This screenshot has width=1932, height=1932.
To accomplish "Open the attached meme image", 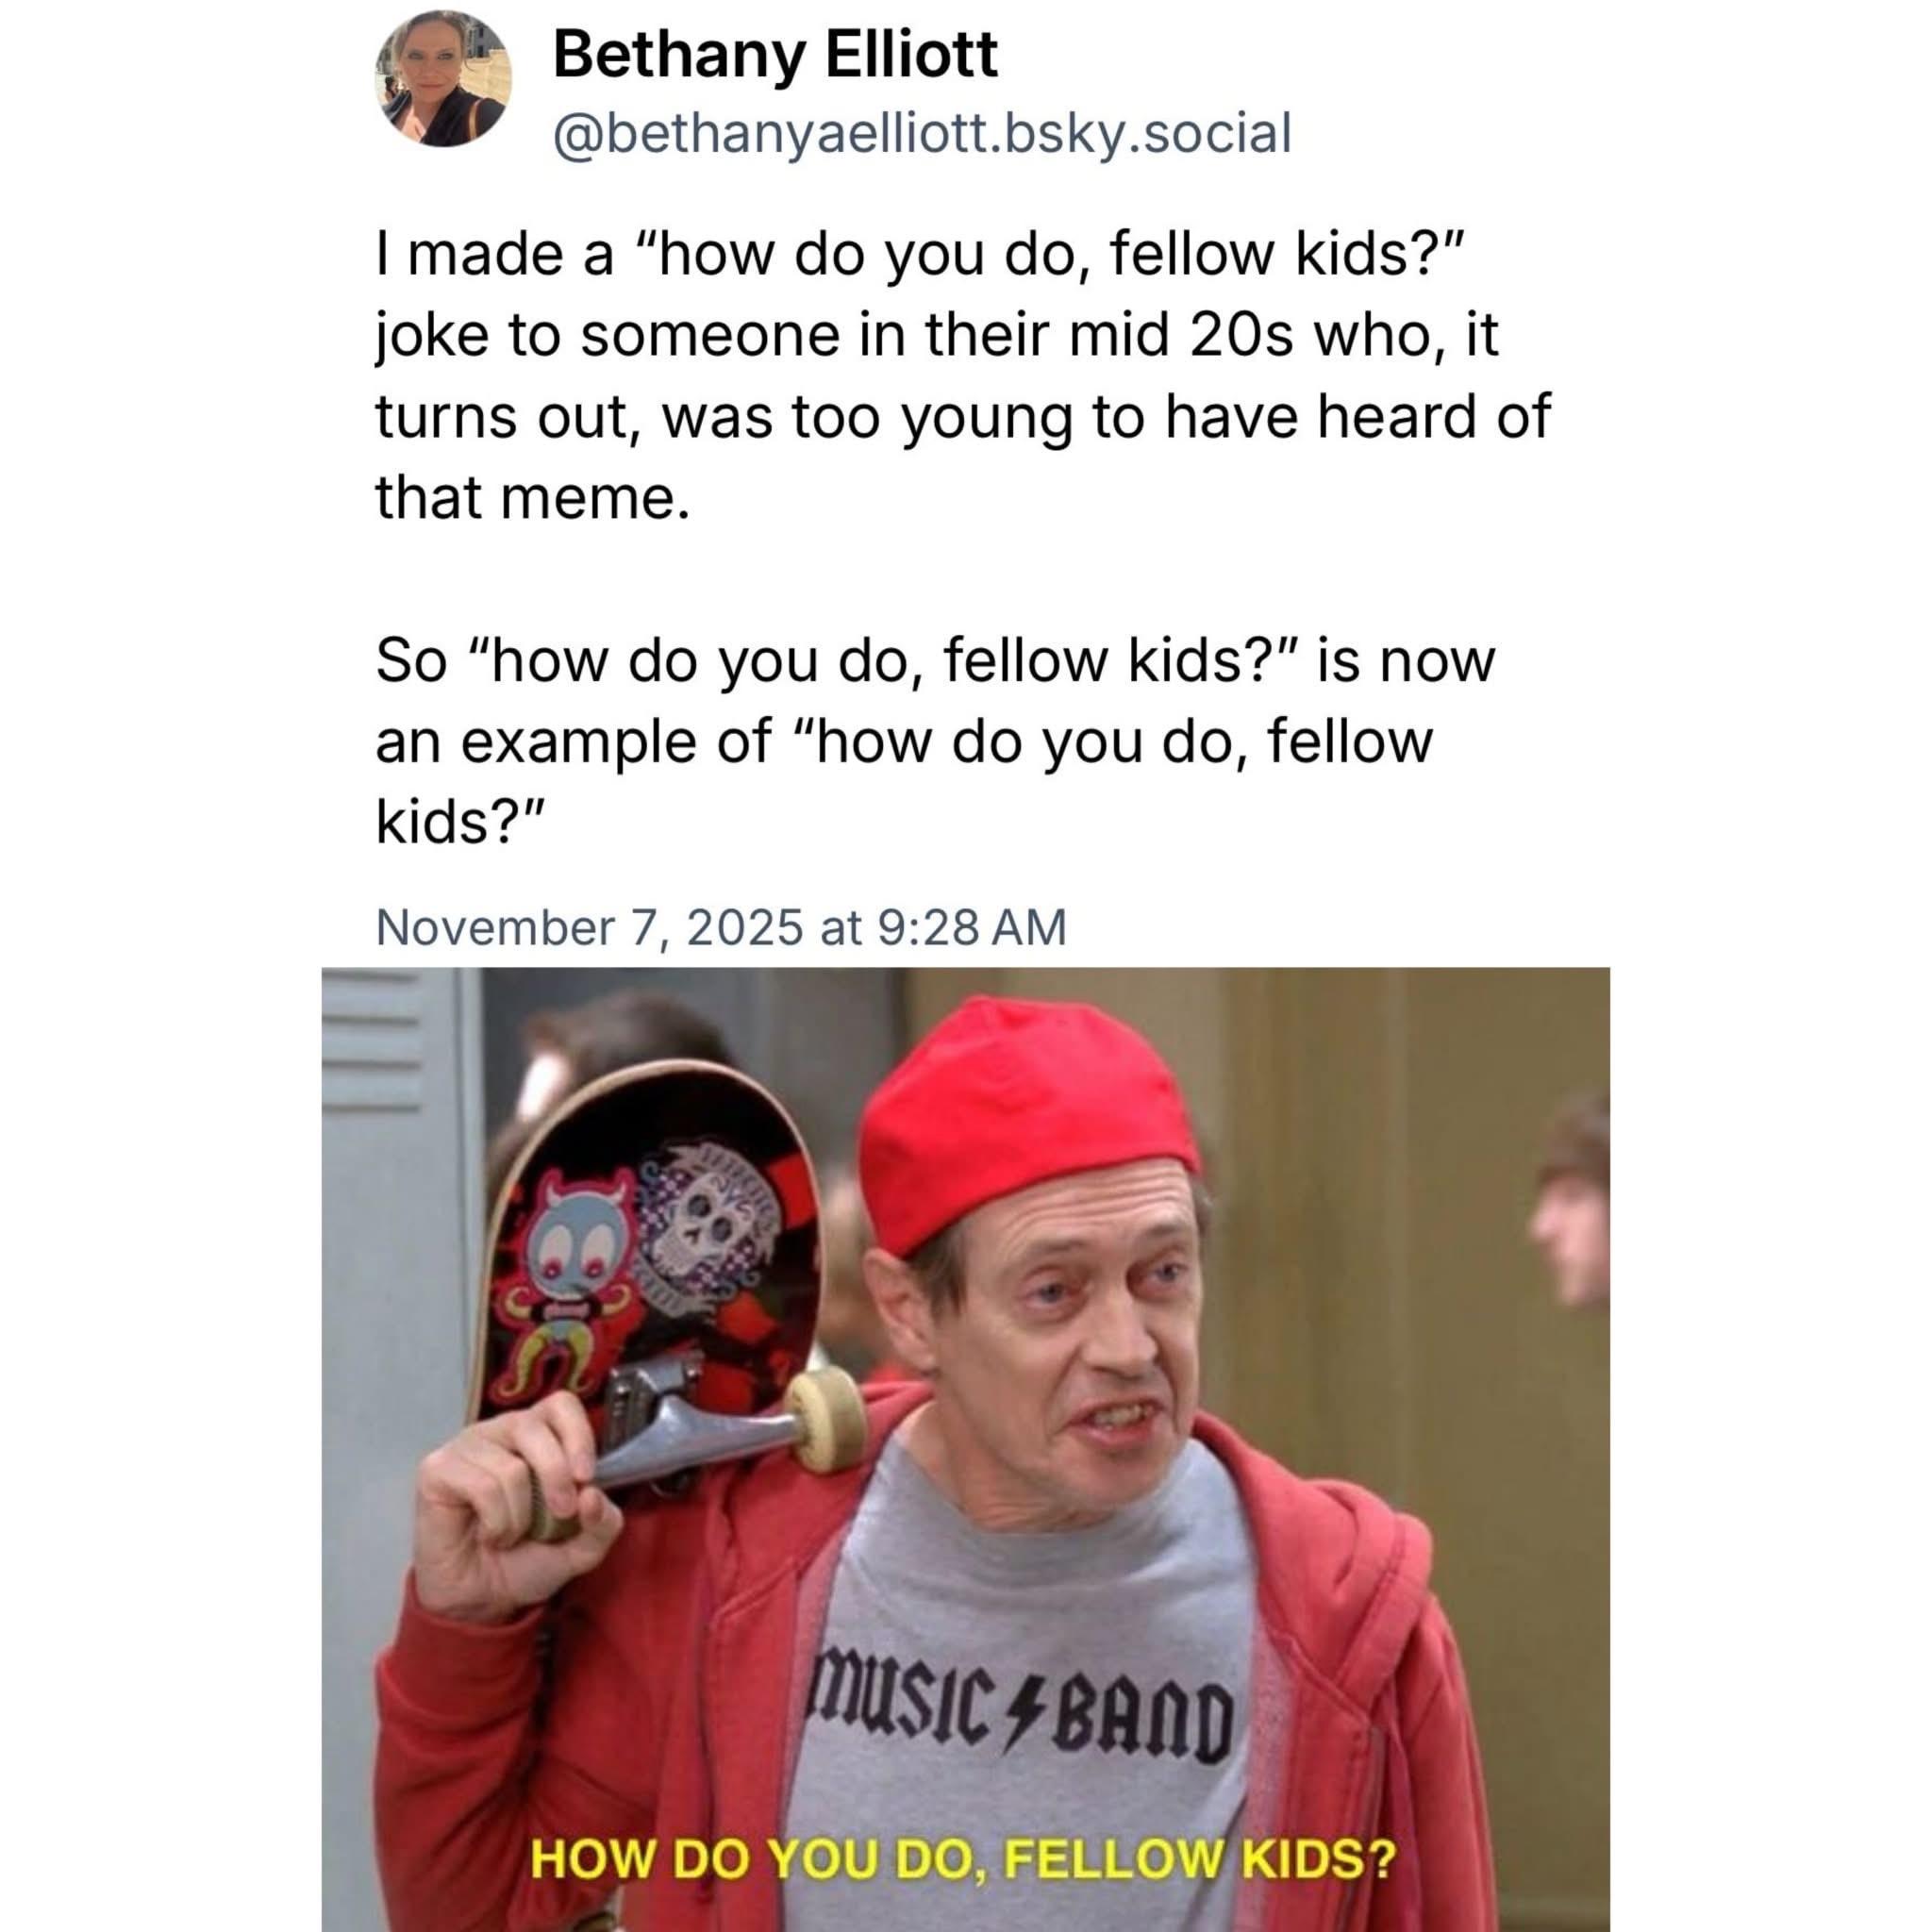I will (965, 1449).
